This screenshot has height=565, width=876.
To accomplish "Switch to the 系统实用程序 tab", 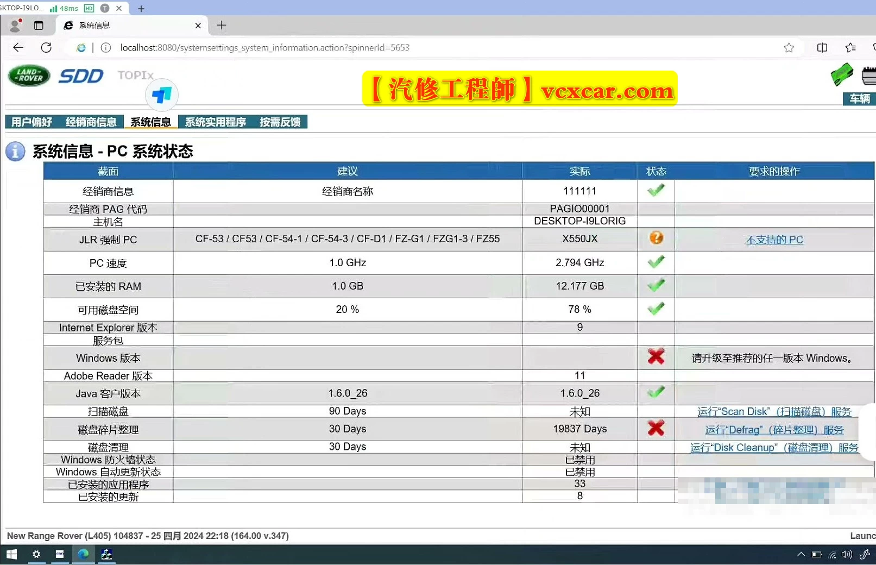I will pos(214,122).
